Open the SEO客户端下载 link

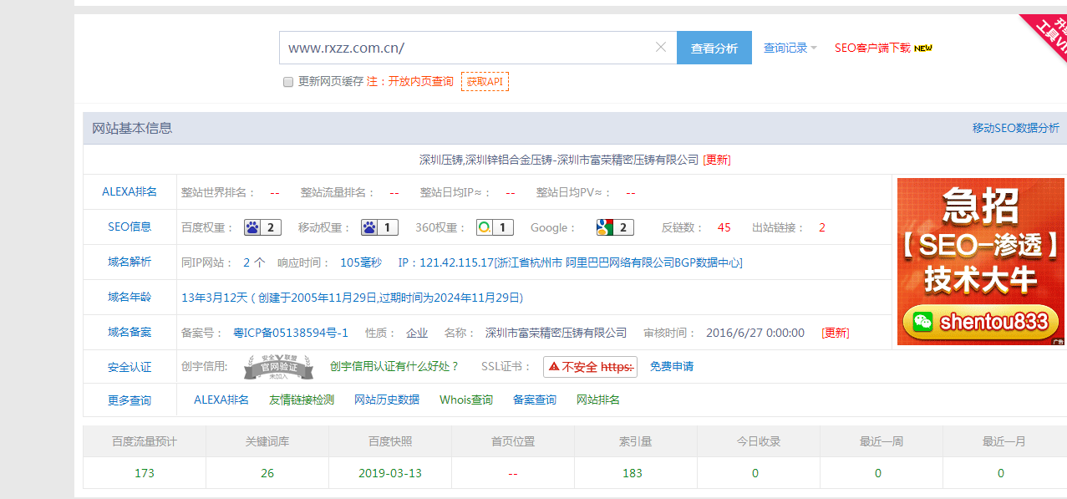[872, 48]
